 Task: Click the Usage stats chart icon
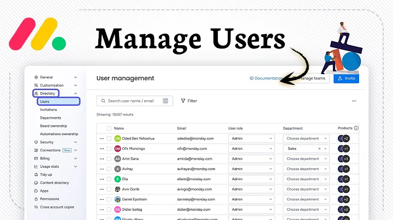36,167
